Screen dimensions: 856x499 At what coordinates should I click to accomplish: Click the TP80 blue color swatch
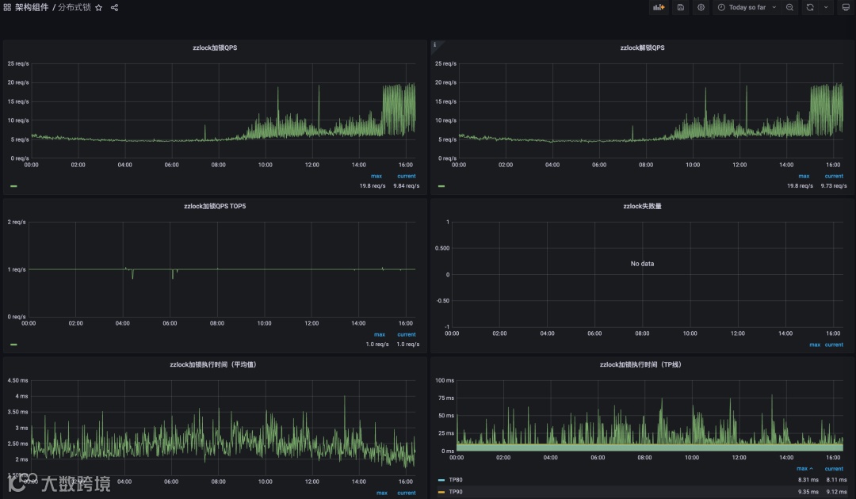click(441, 480)
